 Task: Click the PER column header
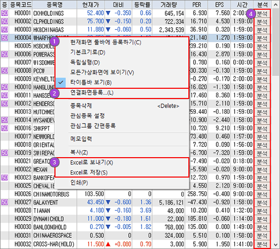click(197, 5)
